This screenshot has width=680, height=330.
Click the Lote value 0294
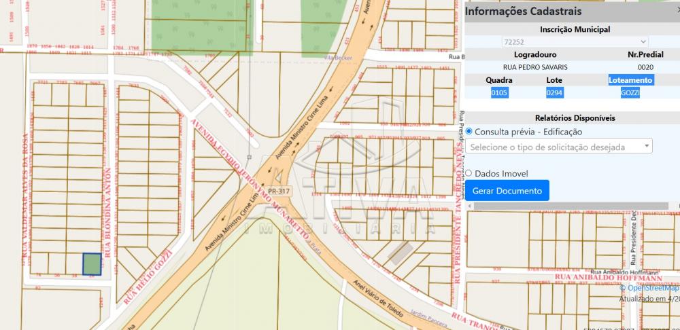[554, 92]
